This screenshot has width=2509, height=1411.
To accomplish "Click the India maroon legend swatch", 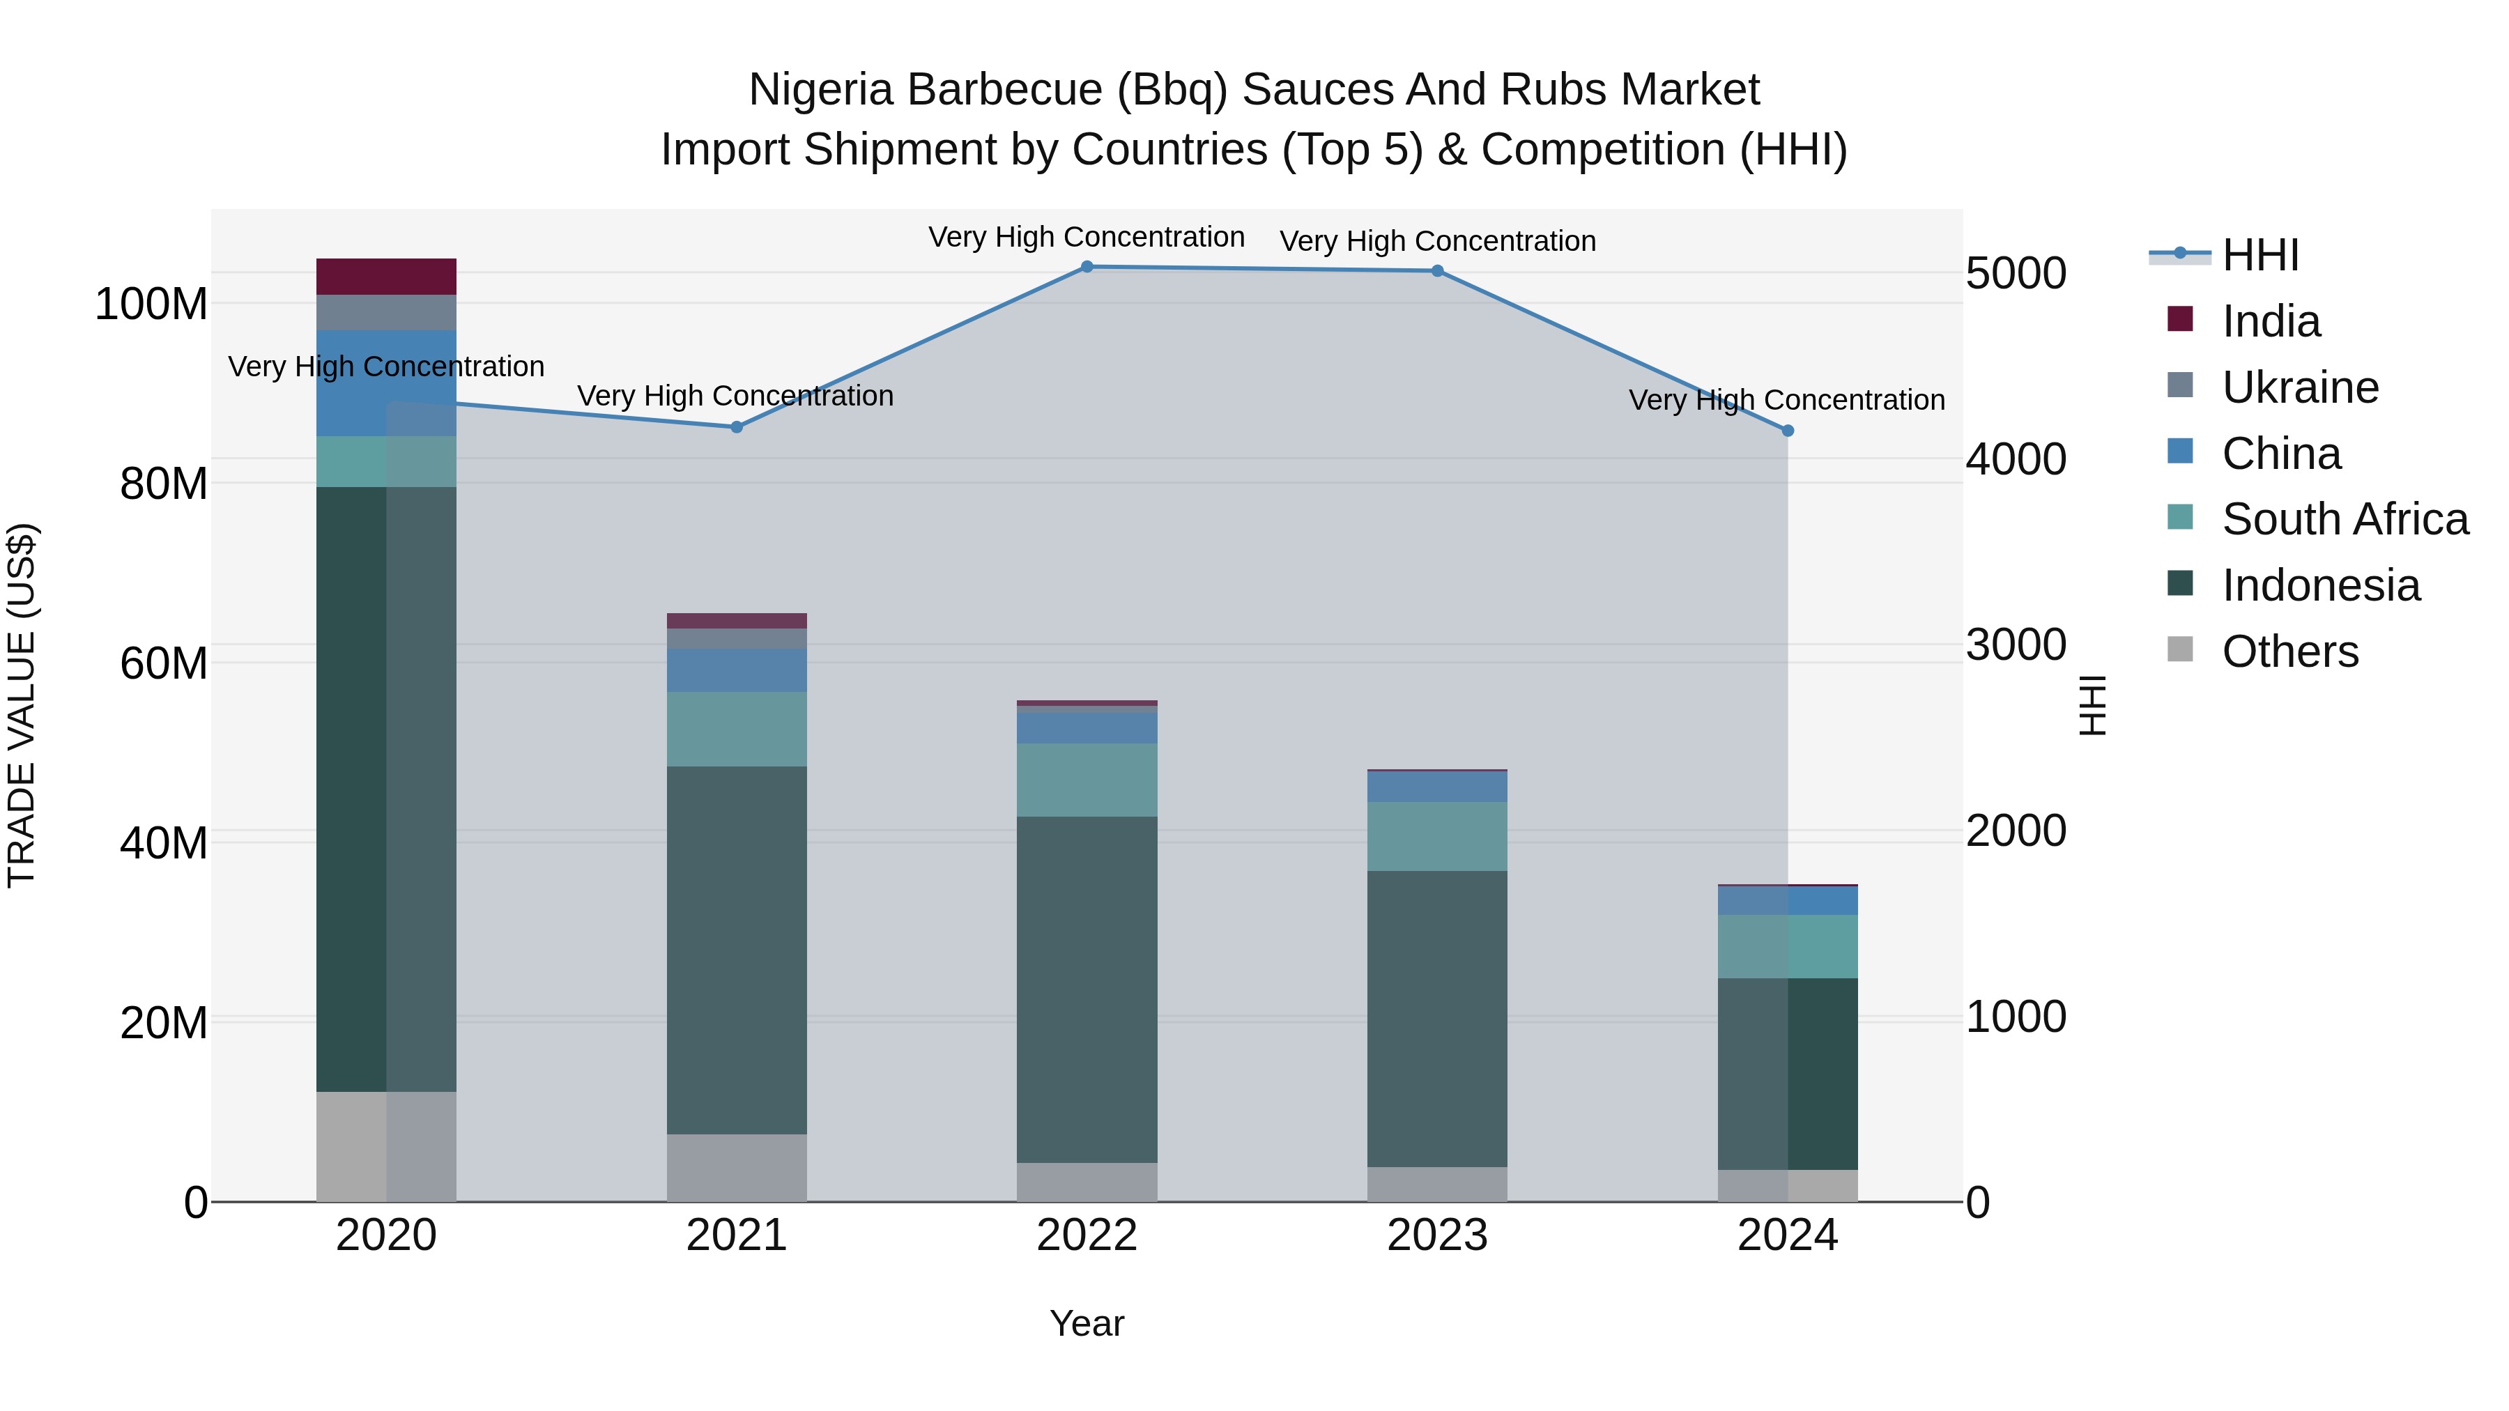I will (x=2180, y=318).
